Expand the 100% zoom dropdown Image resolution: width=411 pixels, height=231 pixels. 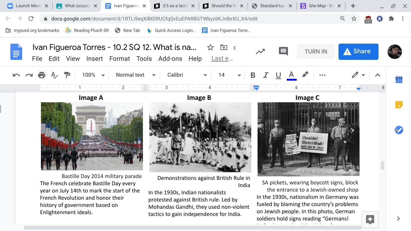tap(93, 75)
